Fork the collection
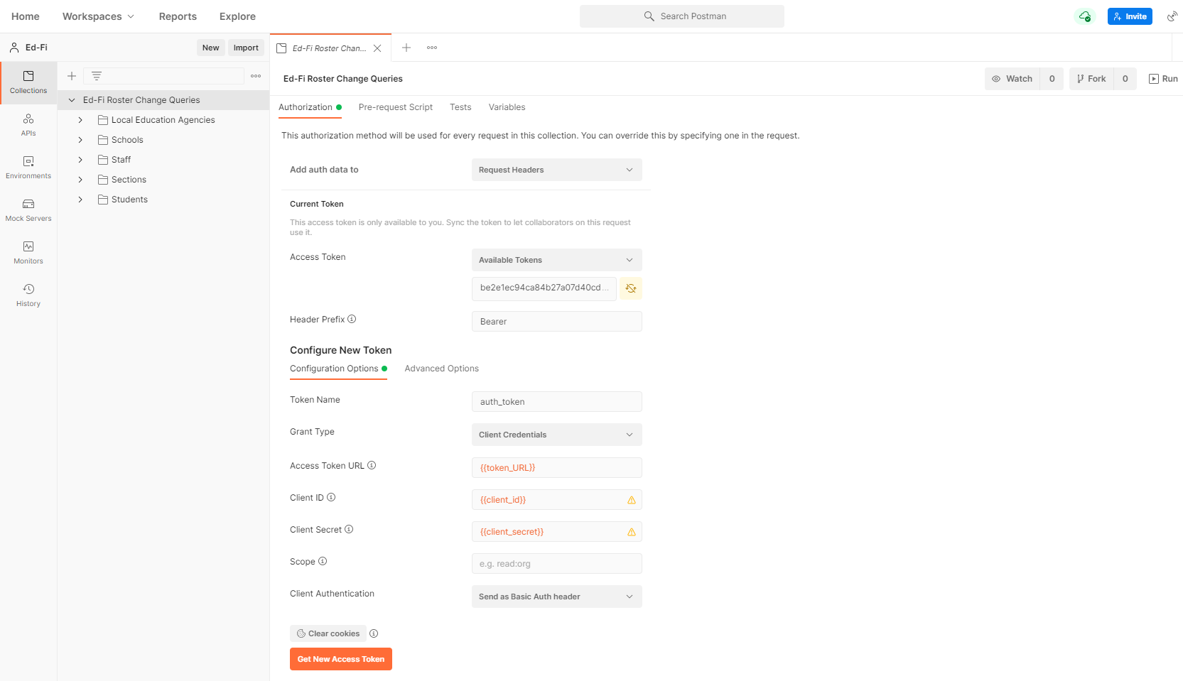This screenshot has width=1183, height=681. [x=1091, y=79]
